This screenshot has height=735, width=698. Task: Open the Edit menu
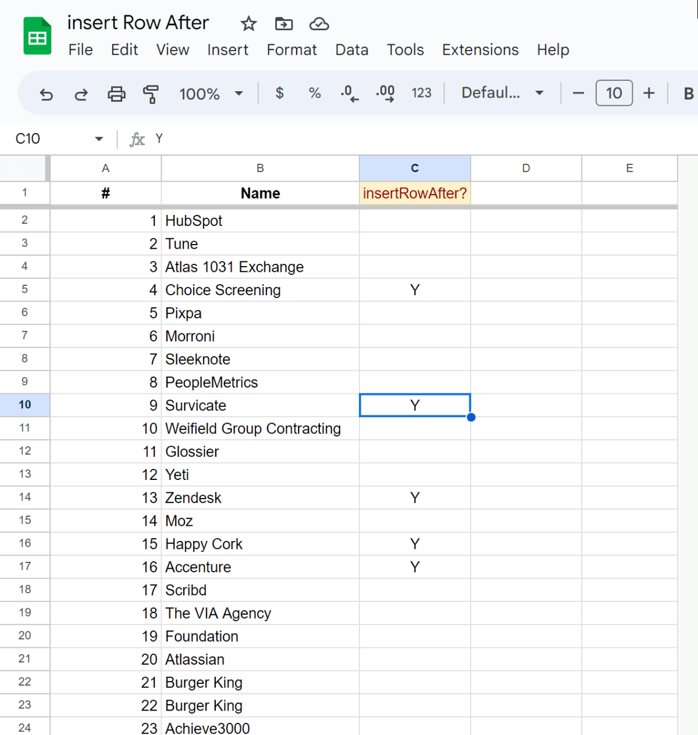tap(124, 50)
